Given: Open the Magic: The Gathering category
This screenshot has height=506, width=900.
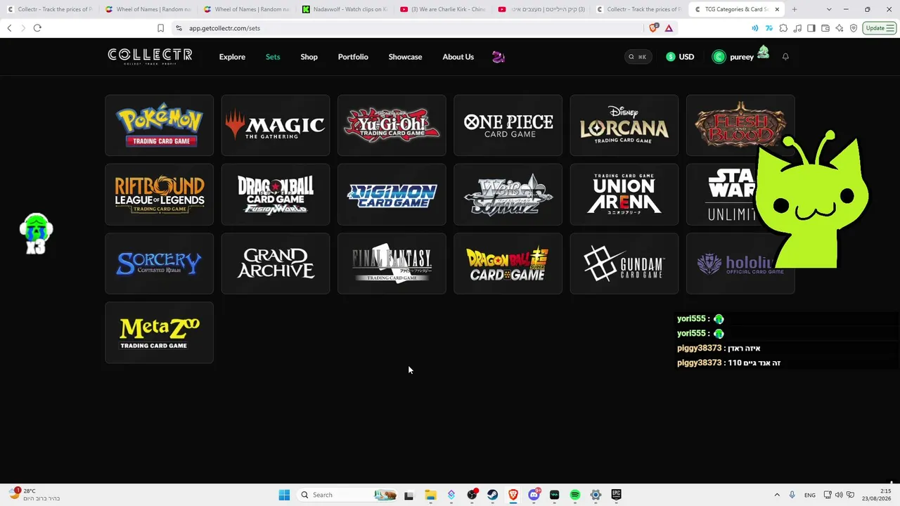Looking at the screenshot, I should tap(275, 125).
